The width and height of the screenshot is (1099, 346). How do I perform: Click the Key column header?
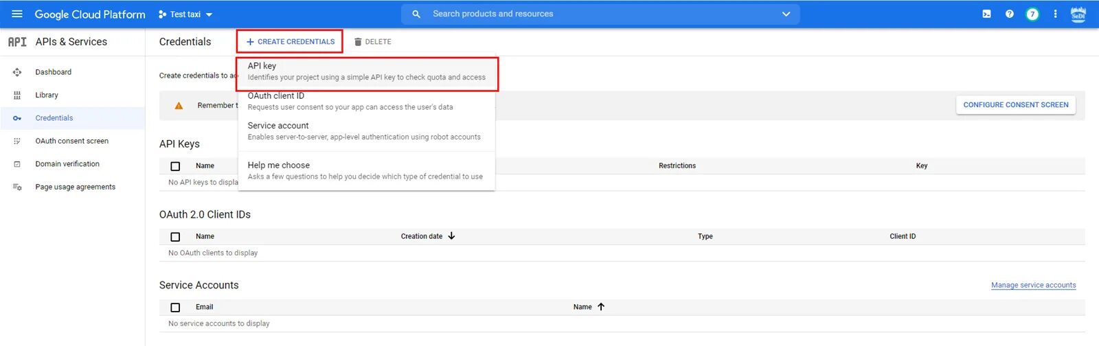coord(922,166)
